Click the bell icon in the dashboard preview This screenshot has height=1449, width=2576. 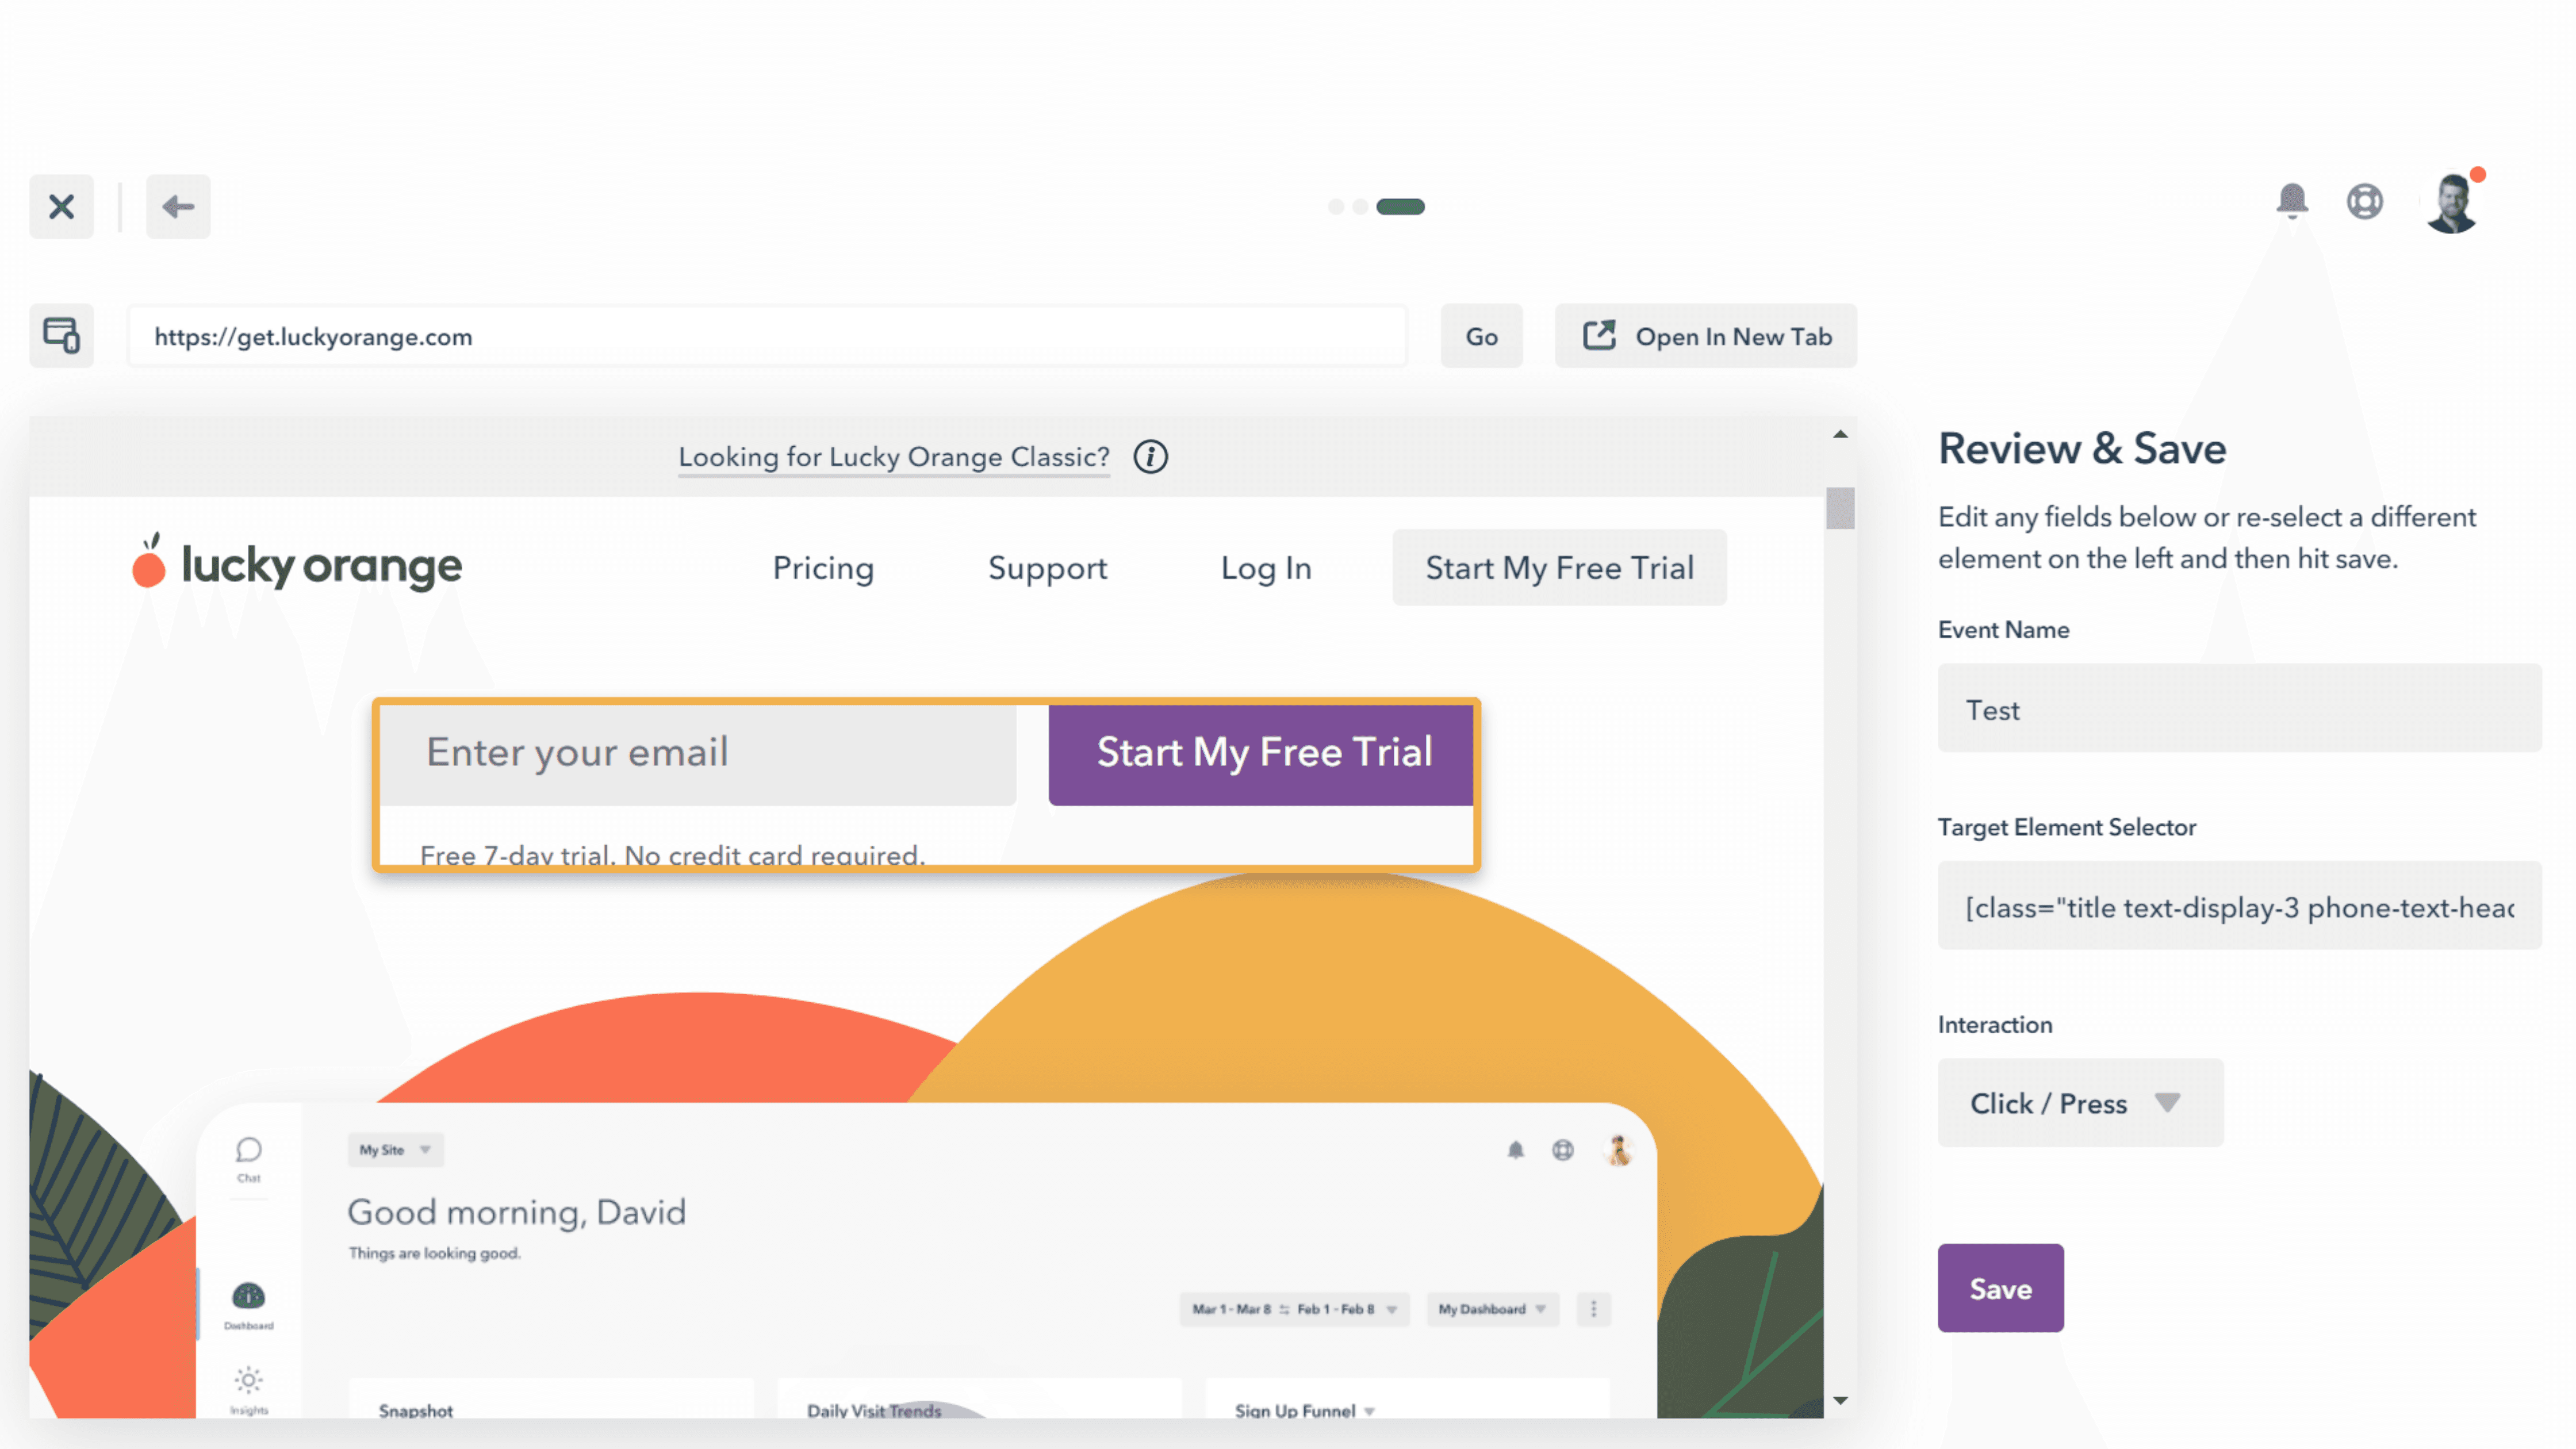[x=1516, y=1150]
